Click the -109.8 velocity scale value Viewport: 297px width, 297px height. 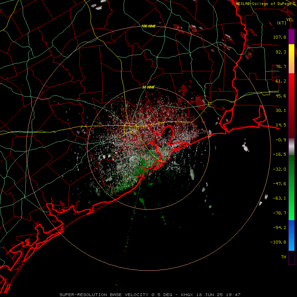pos(279,242)
